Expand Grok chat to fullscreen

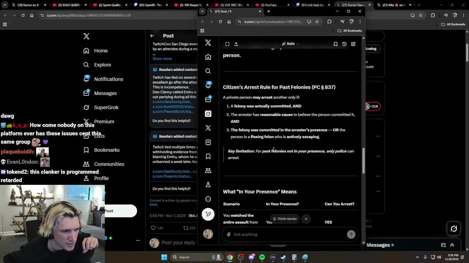[x=227, y=44]
